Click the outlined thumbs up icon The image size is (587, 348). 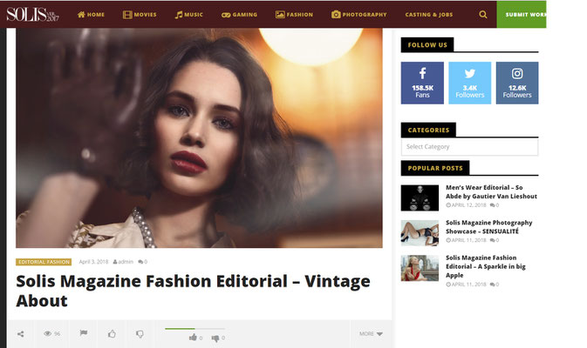pyautogui.click(x=112, y=333)
